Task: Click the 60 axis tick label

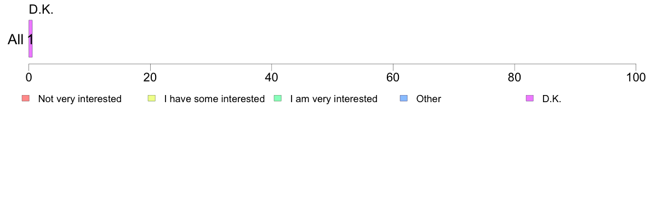Action: 393,78
